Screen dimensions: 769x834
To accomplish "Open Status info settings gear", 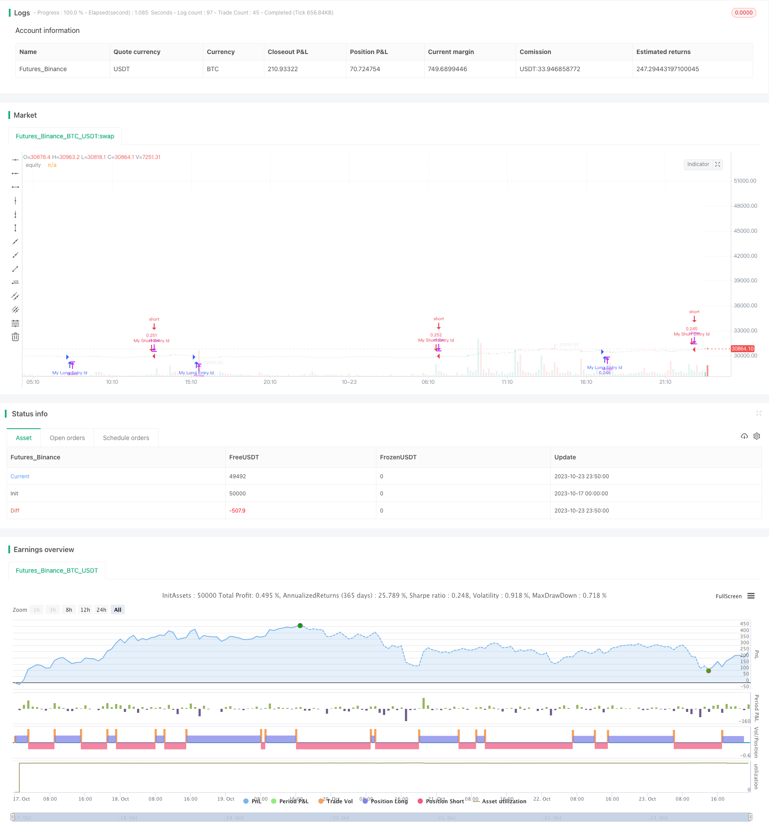I will 757,436.
